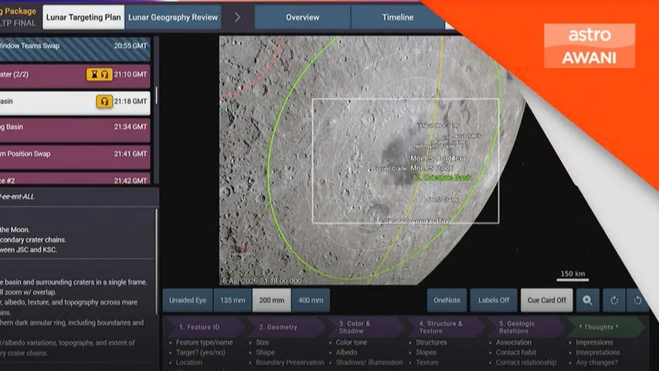The image size is (659, 371).
Task: Click the Astro Awani logo
Action: tap(589, 46)
